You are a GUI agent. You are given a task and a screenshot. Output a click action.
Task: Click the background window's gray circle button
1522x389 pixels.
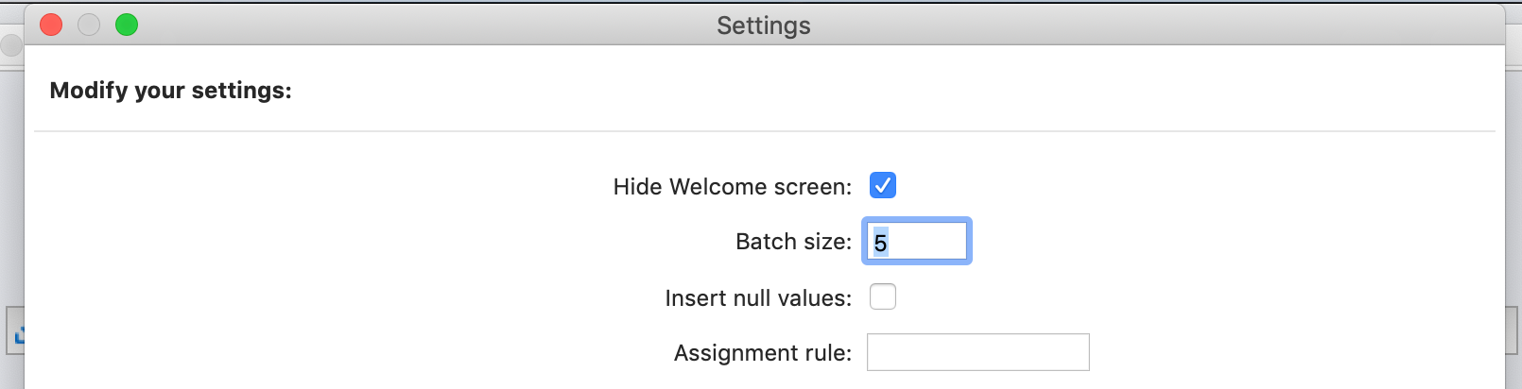[x=11, y=44]
